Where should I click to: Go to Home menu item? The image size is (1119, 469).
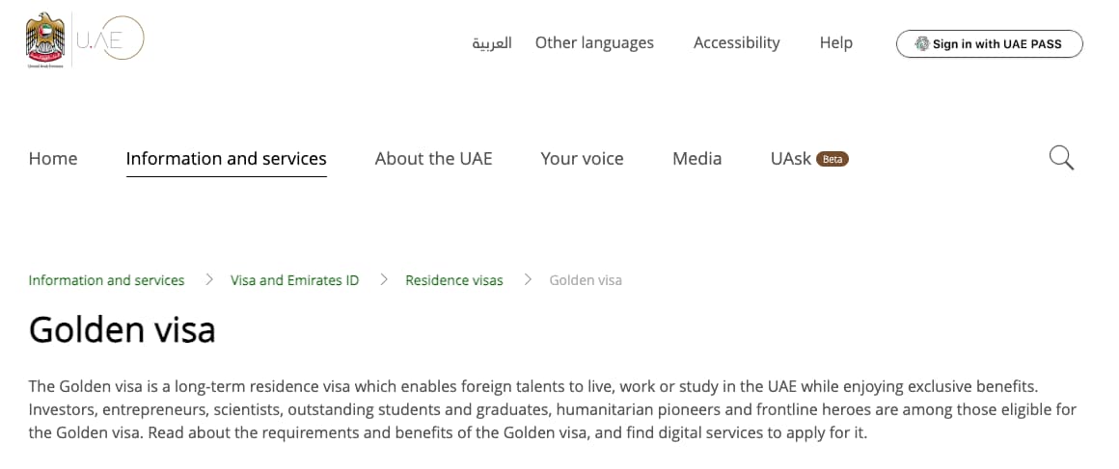(53, 158)
